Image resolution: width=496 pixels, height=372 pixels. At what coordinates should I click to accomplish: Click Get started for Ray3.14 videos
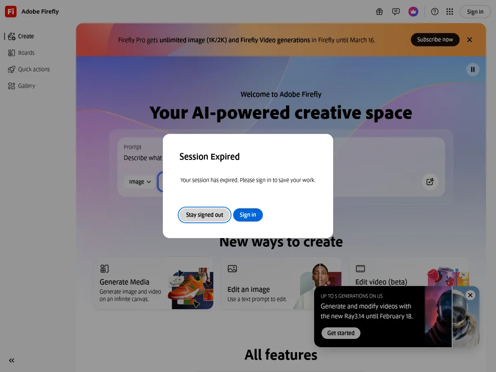pos(341,333)
